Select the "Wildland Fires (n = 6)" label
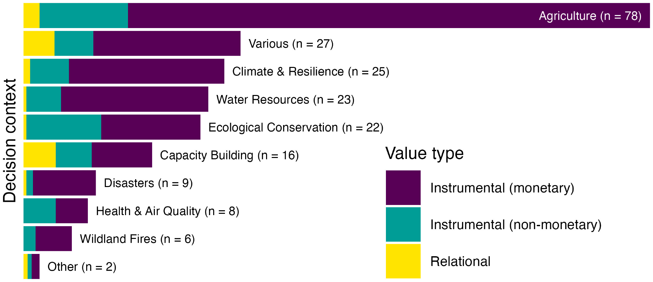The width and height of the screenshot is (653, 282). click(137, 239)
